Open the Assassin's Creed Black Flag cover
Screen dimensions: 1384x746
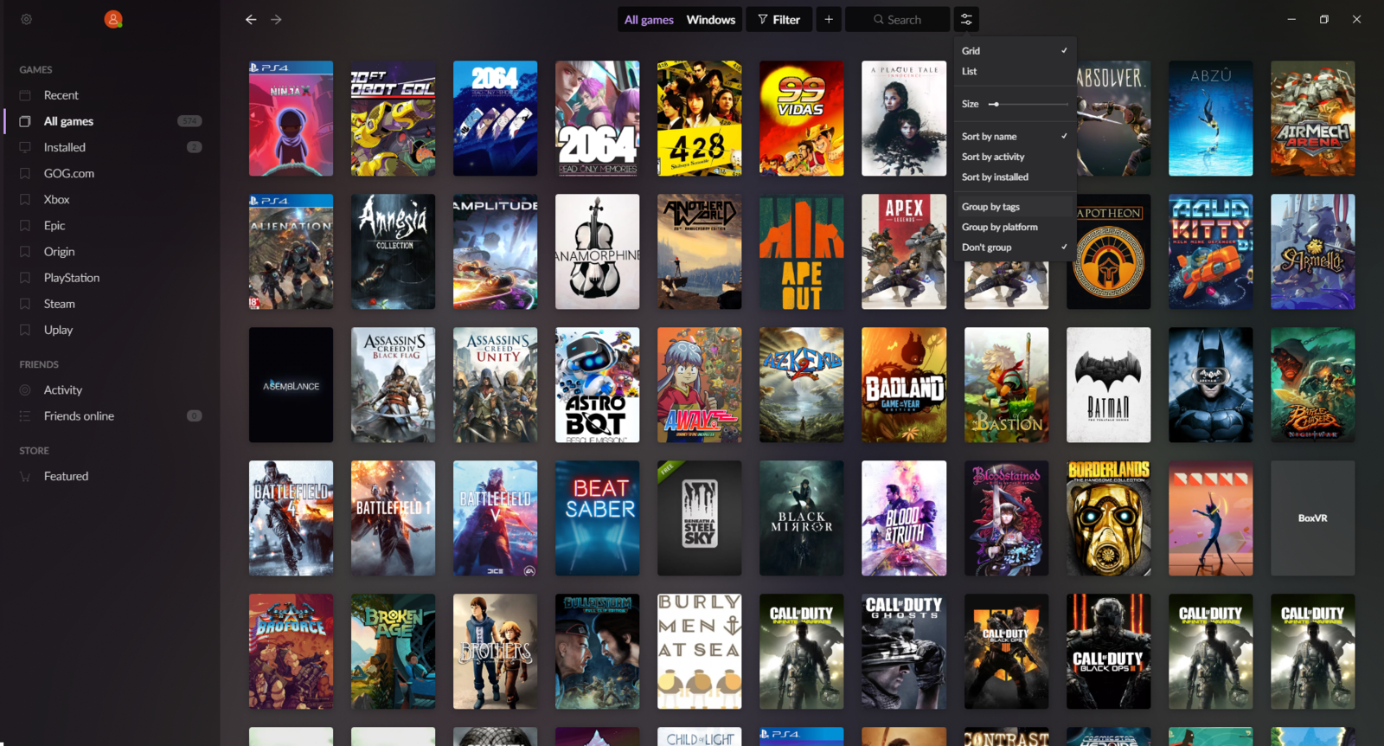tap(393, 385)
